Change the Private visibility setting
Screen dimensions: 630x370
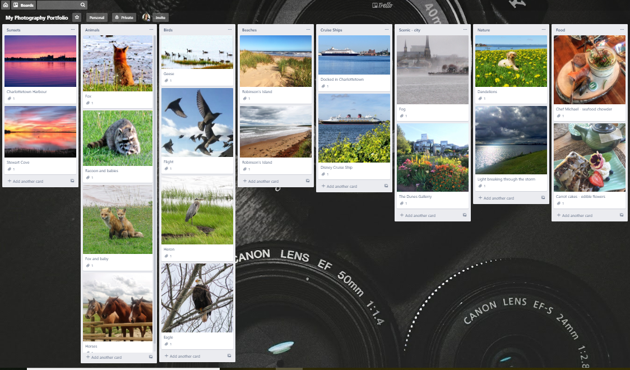[x=124, y=18]
